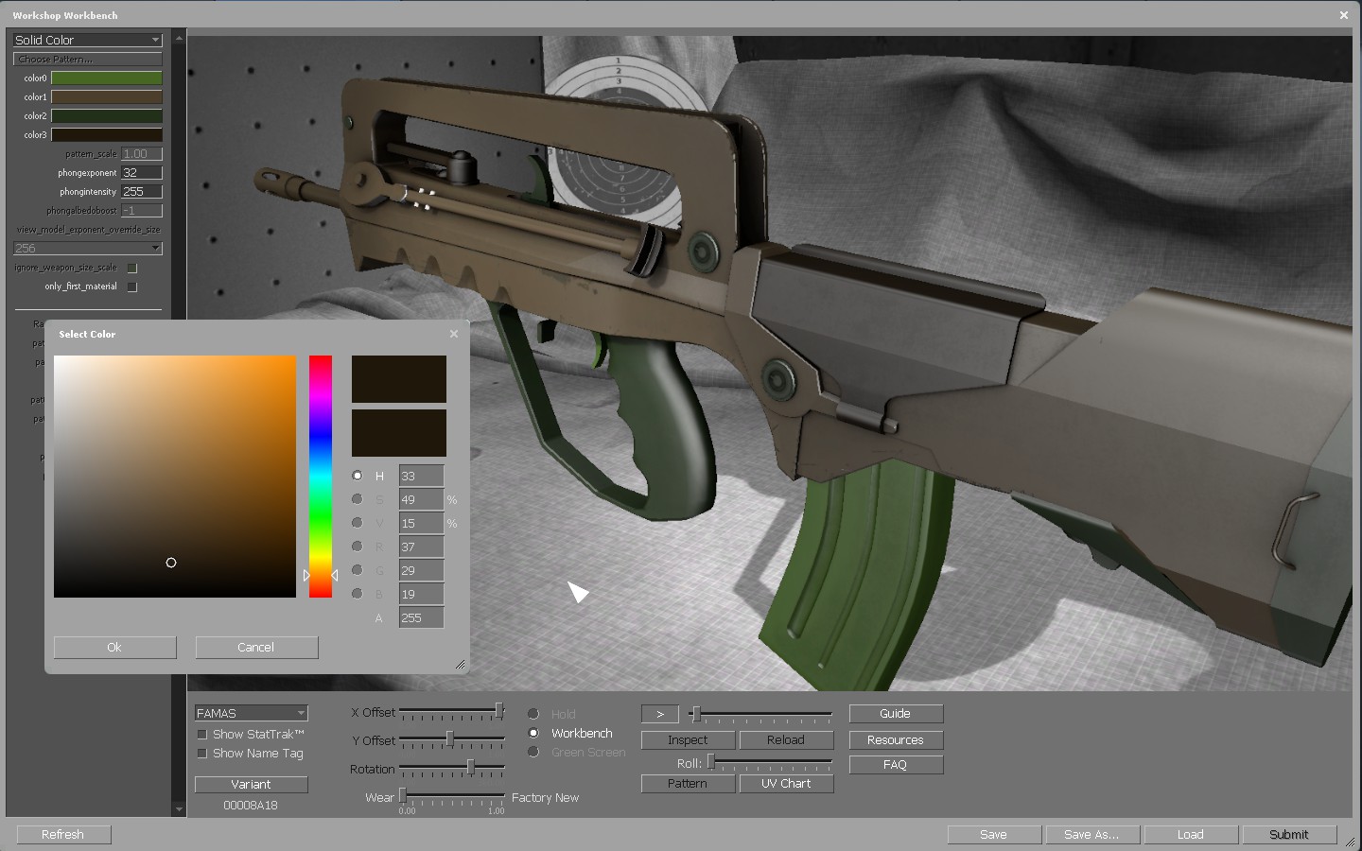Click the Wear slider handle
This screenshot has height=851, width=1362.
[x=402, y=795]
